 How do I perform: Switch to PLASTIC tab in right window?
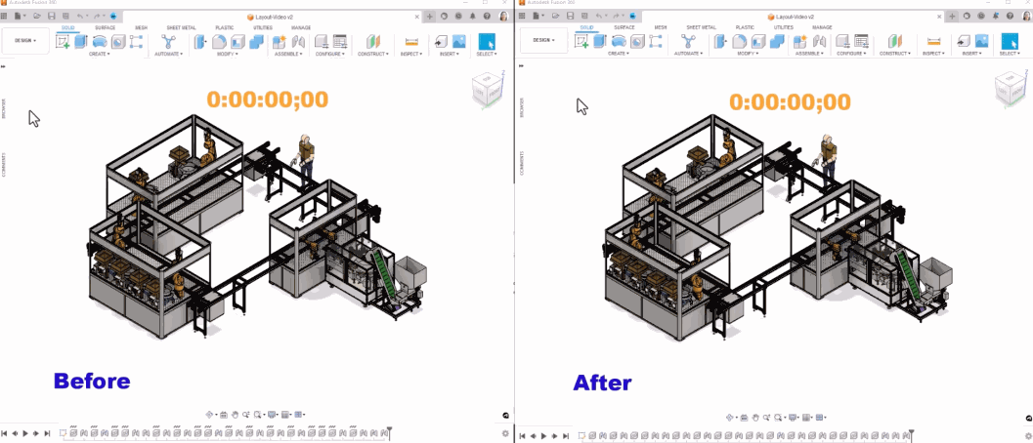[x=745, y=27]
